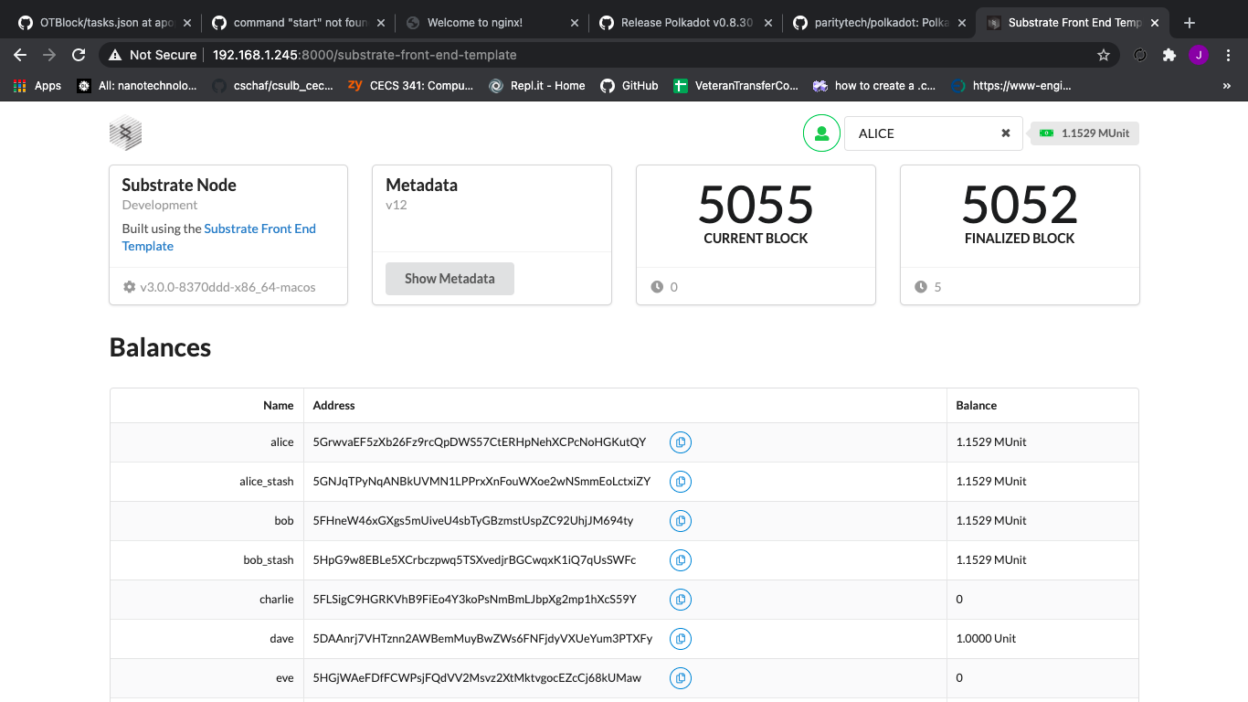The image size is (1248, 702).
Task: Copy bob's address with the copy icon
Action: coord(681,521)
